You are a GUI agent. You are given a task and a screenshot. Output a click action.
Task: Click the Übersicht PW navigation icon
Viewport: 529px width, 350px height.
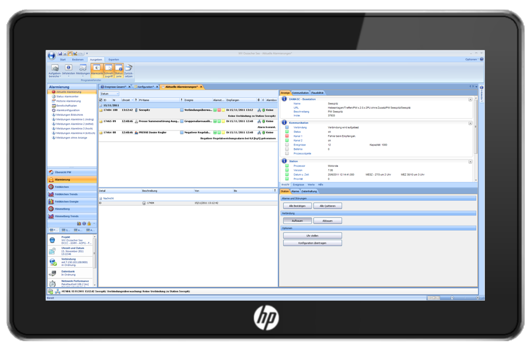[51, 173]
